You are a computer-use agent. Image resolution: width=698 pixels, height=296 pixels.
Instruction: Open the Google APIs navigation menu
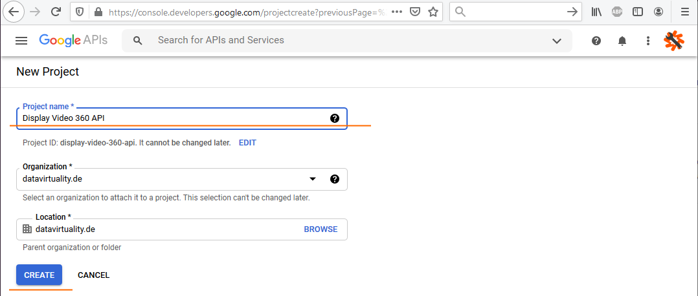tap(21, 41)
